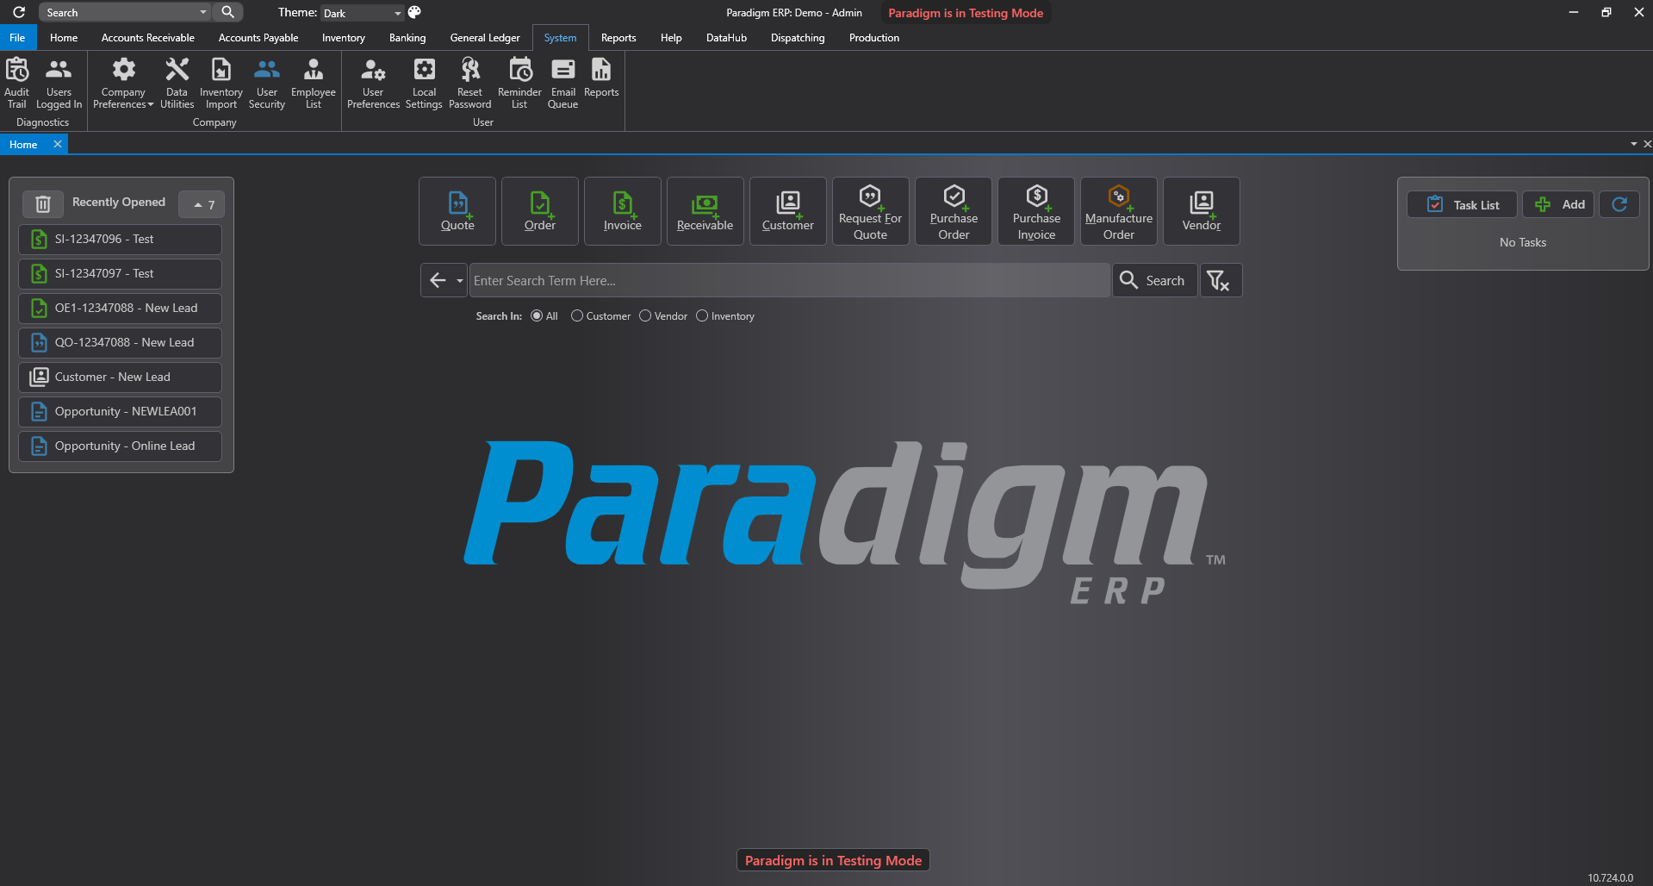Clear the Recently Opened list with trash icon
Viewport: 1653px width, 886px height.
(x=42, y=204)
